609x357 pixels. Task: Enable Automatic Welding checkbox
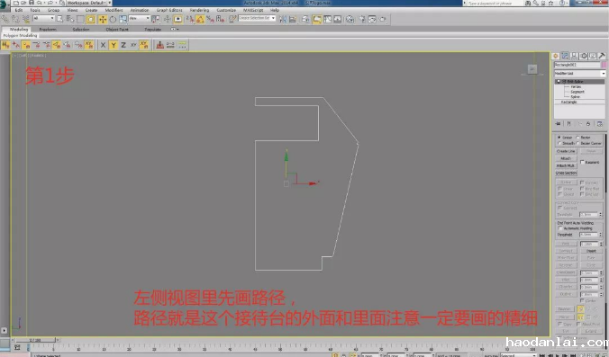coord(560,228)
